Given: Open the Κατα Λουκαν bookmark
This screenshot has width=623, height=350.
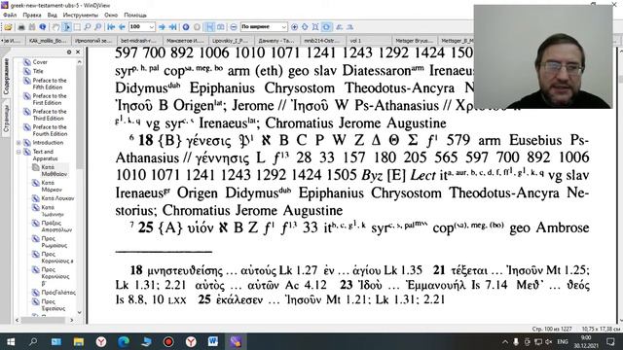Looking at the screenshot, I should coord(57,198).
